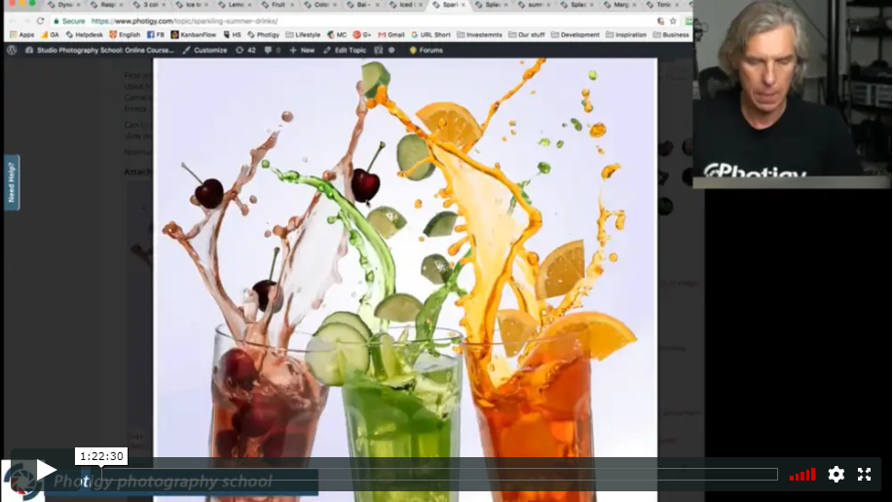Open FB bookmark
Screen dimensions: 893x502
(156, 35)
